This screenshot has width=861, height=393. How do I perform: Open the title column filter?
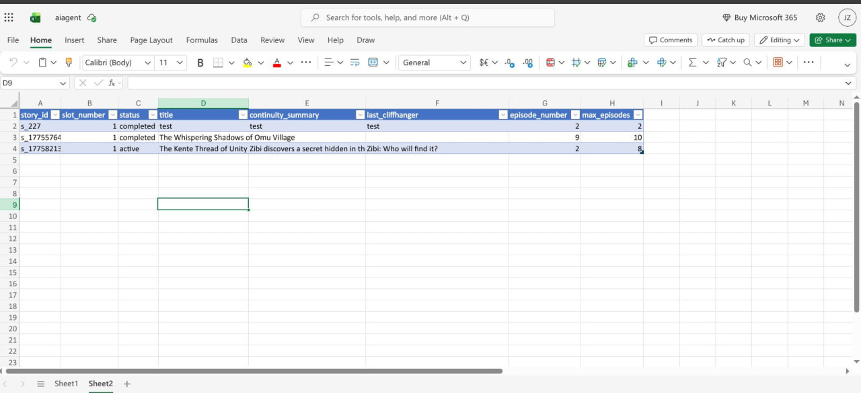click(243, 115)
